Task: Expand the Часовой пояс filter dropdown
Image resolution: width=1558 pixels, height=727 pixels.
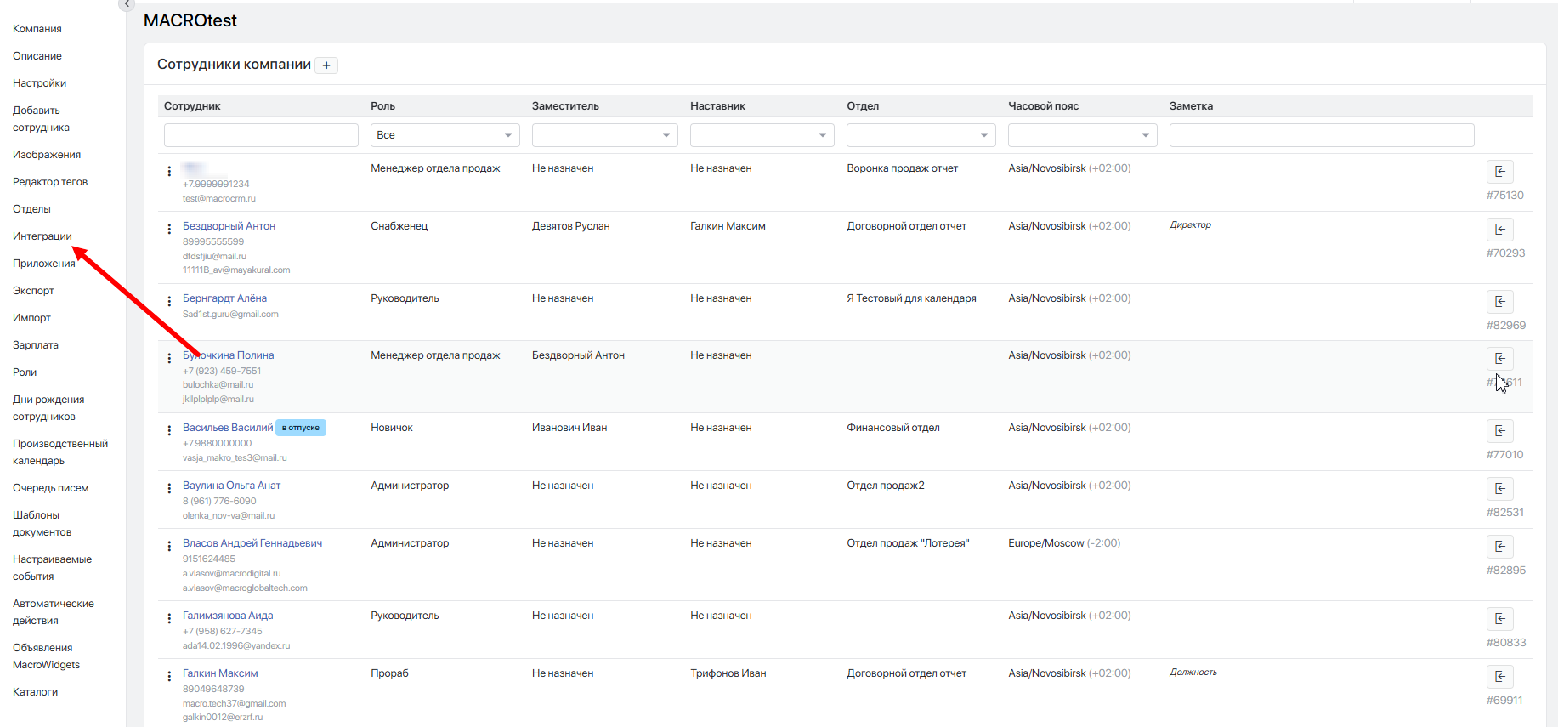Action: 1082,135
